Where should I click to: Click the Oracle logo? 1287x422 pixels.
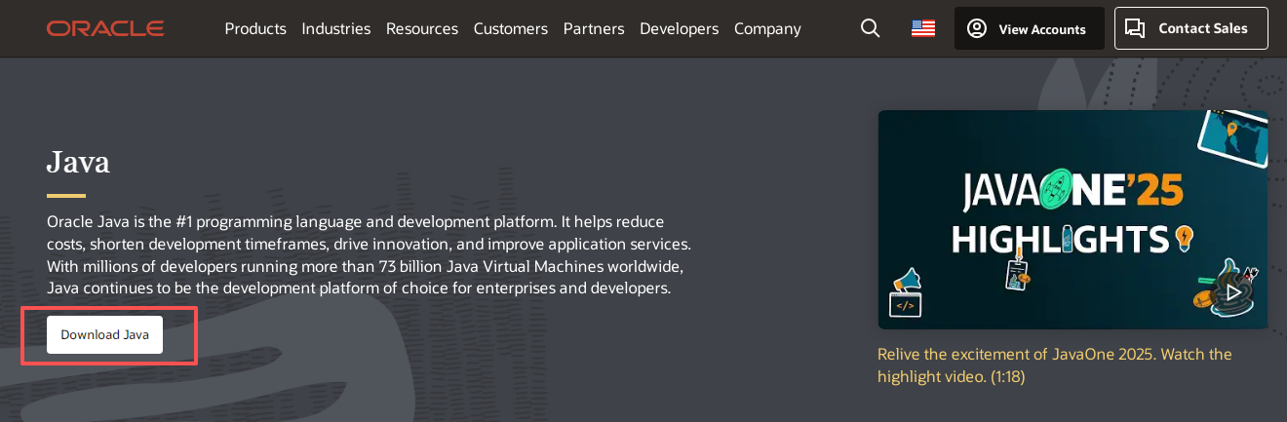click(x=104, y=28)
